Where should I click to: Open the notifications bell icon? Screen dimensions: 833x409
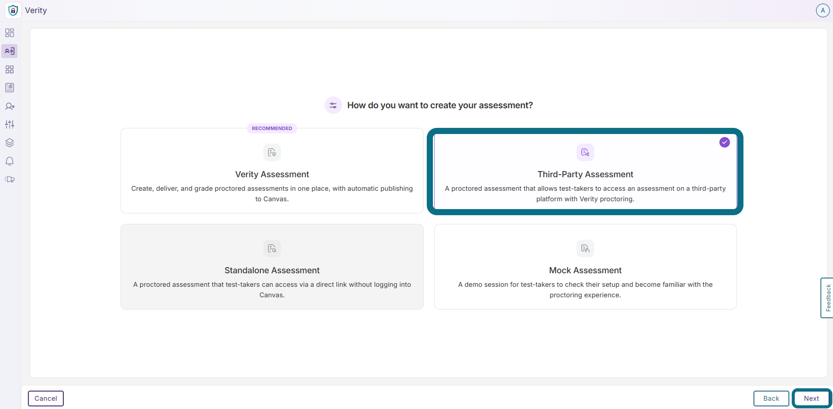tap(10, 161)
